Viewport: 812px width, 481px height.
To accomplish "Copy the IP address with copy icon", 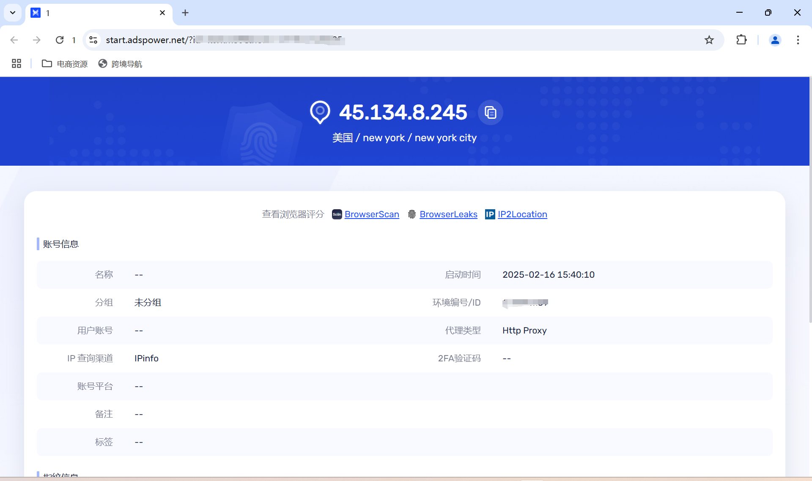I will click(490, 112).
